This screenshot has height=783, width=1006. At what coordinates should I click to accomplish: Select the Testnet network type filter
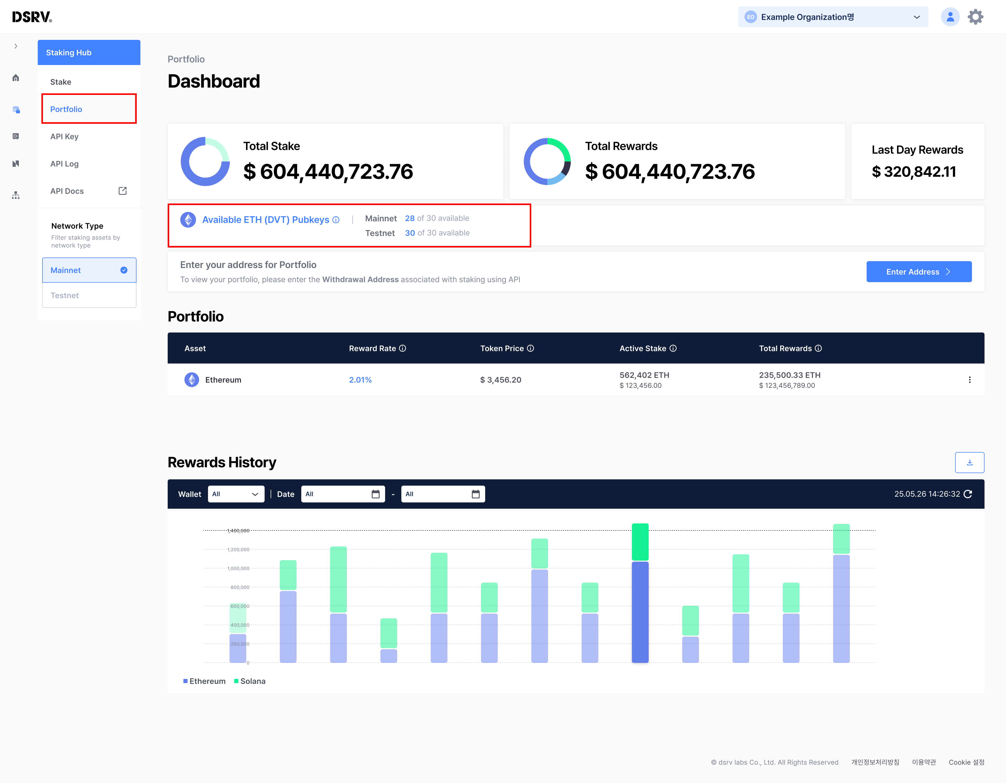pos(89,295)
